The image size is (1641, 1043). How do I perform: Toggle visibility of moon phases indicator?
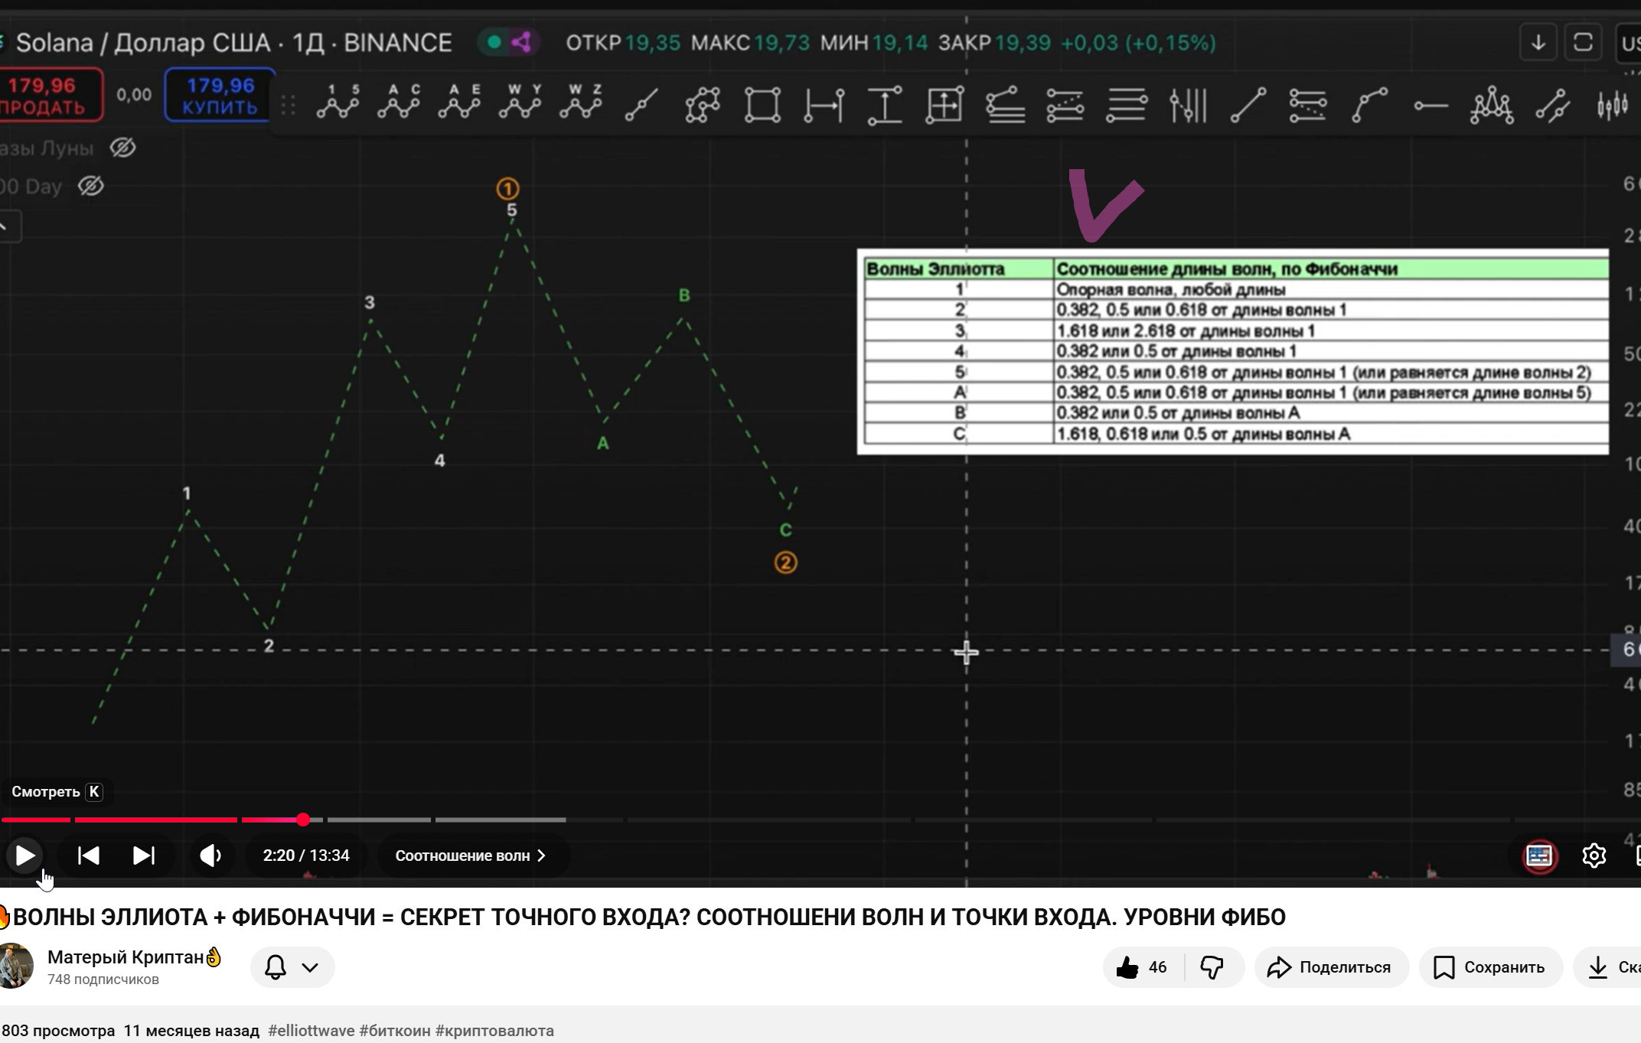pyautogui.click(x=122, y=148)
